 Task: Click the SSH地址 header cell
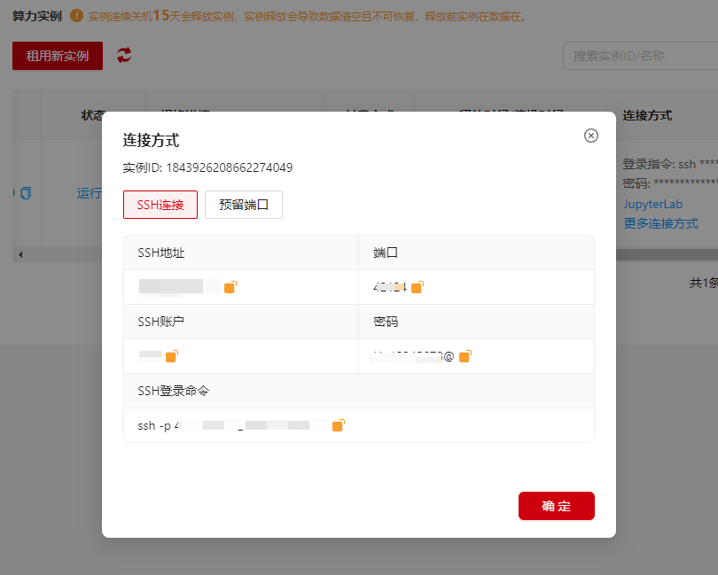tap(241, 253)
